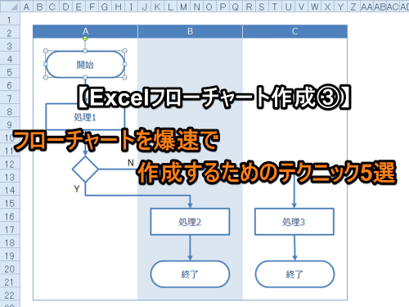The image size is (409, 307).
Task: Select row 16 header
Action: point(10,216)
